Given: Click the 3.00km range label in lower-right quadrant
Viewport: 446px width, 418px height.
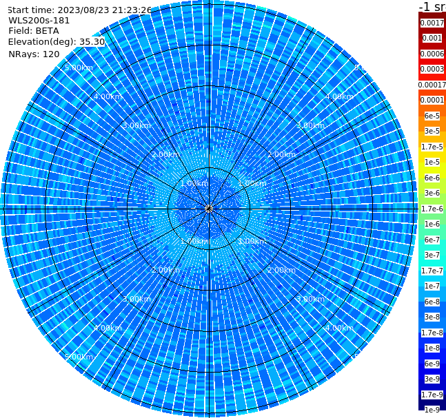Looking at the screenshot, I should [310, 299].
